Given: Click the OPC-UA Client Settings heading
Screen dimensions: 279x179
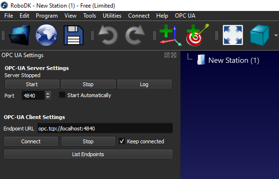Looking at the screenshot, I should (x=34, y=117).
